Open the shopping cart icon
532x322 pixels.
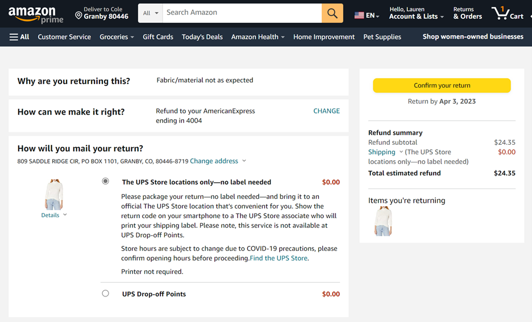coord(500,13)
